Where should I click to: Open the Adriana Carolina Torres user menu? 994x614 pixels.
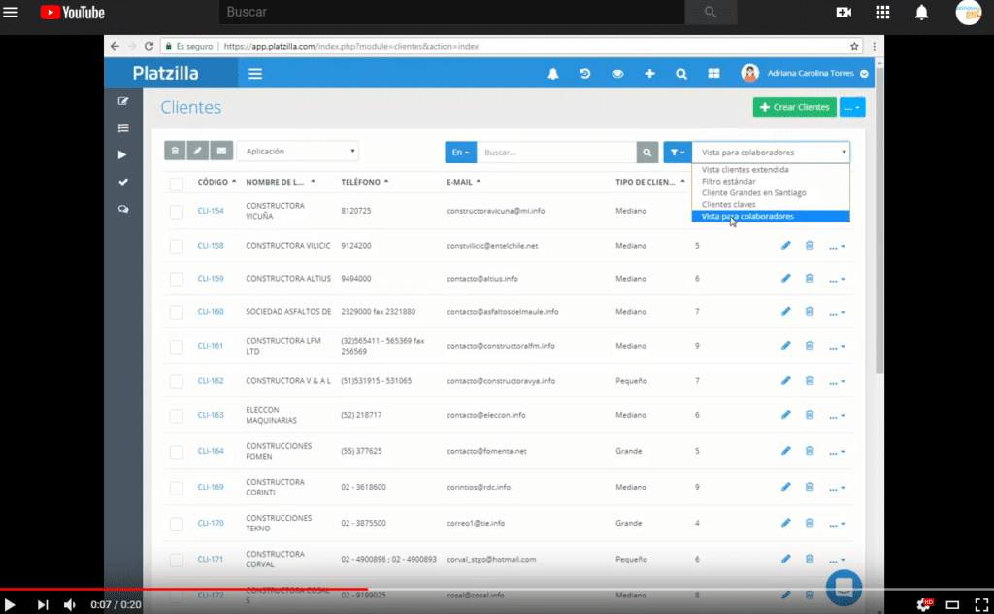pos(805,74)
